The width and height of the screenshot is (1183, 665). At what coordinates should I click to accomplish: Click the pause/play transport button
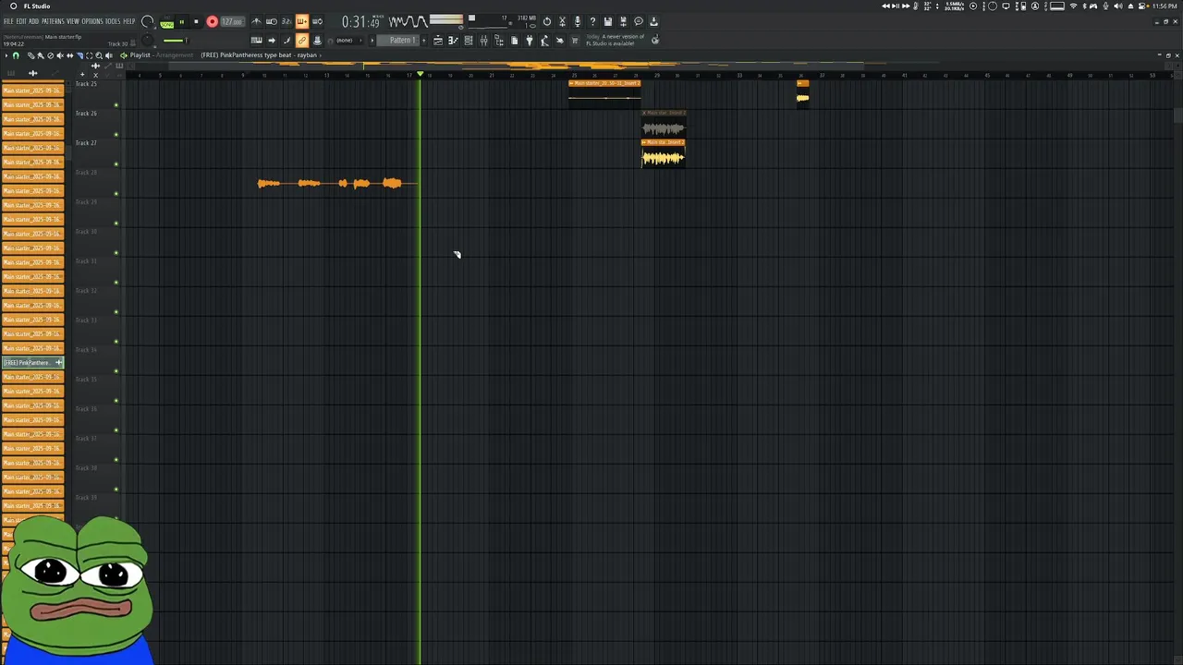182,21
